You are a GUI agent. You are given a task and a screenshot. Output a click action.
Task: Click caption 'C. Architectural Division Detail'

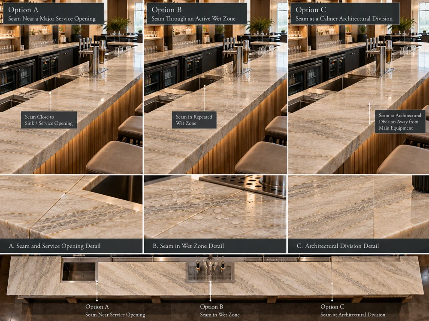click(338, 246)
